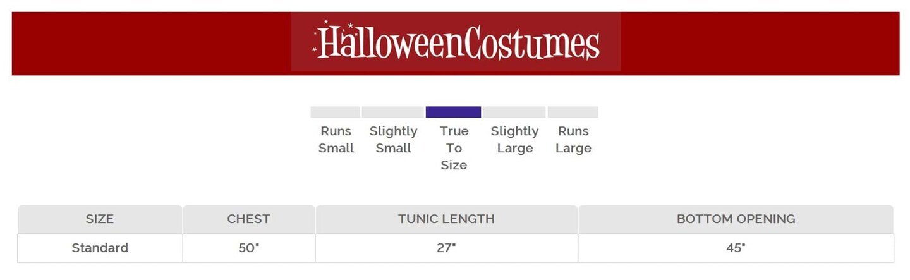Click the TUNIC LENGTH column header
The width and height of the screenshot is (910, 280).
[446, 219]
